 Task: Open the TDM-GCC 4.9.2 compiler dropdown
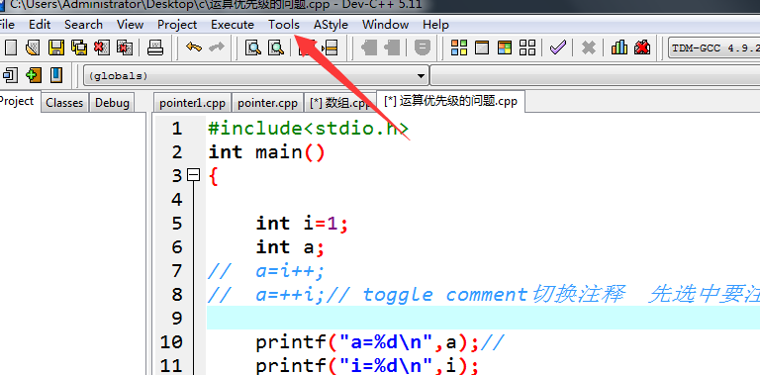point(713,47)
